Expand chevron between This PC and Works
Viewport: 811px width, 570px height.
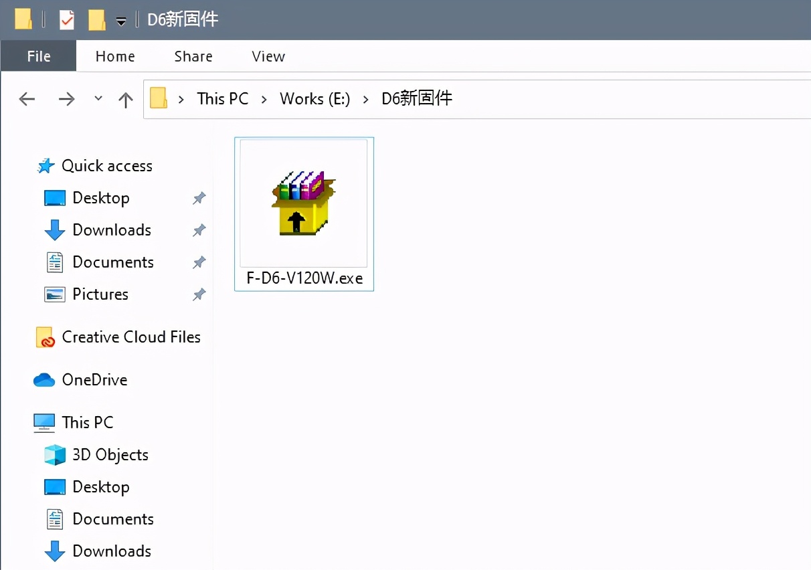(264, 99)
